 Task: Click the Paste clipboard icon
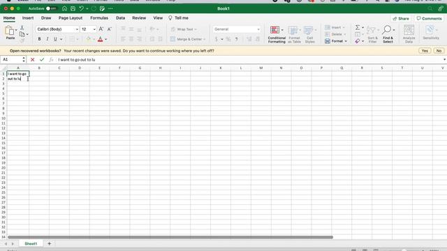[x=9, y=31]
